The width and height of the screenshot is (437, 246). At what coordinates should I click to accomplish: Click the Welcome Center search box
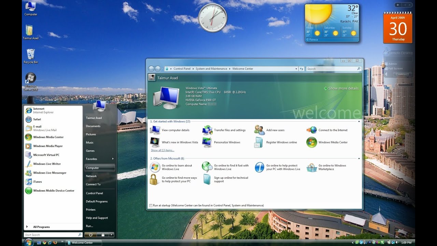(x=334, y=69)
